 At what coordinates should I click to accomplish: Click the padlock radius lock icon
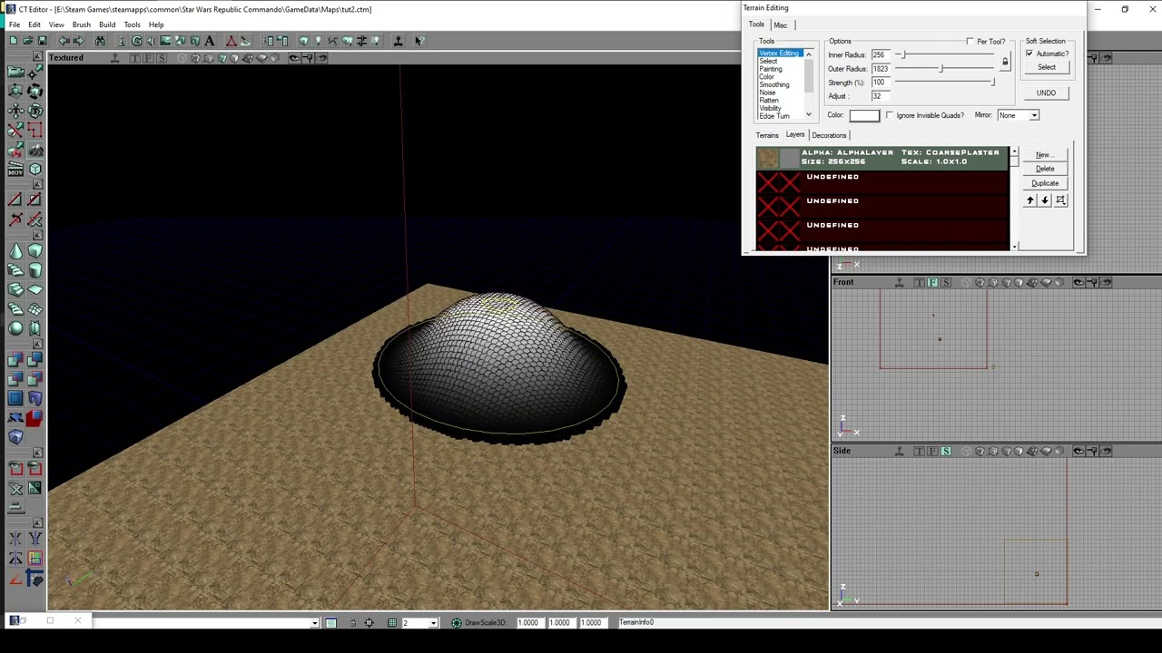click(1005, 63)
